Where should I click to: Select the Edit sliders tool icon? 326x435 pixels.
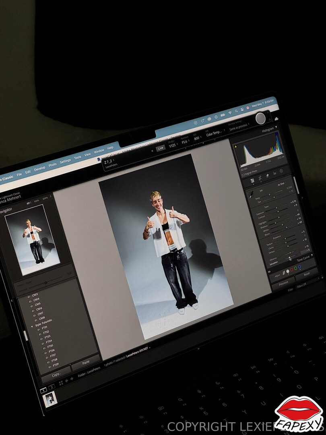click(252, 181)
